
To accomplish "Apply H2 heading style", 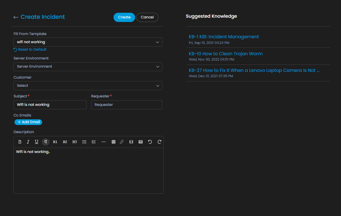I will coord(65,142).
